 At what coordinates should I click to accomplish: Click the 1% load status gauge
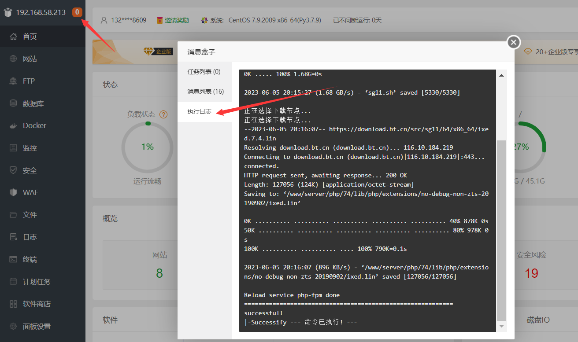pos(147,147)
